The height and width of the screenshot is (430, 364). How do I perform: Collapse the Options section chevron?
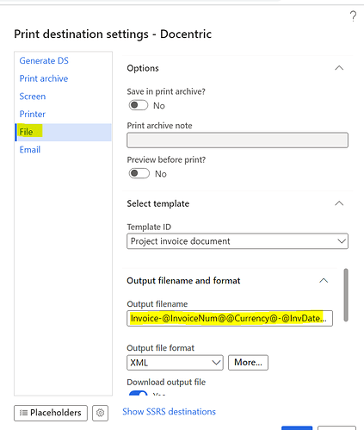pyautogui.click(x=339, y=68)
